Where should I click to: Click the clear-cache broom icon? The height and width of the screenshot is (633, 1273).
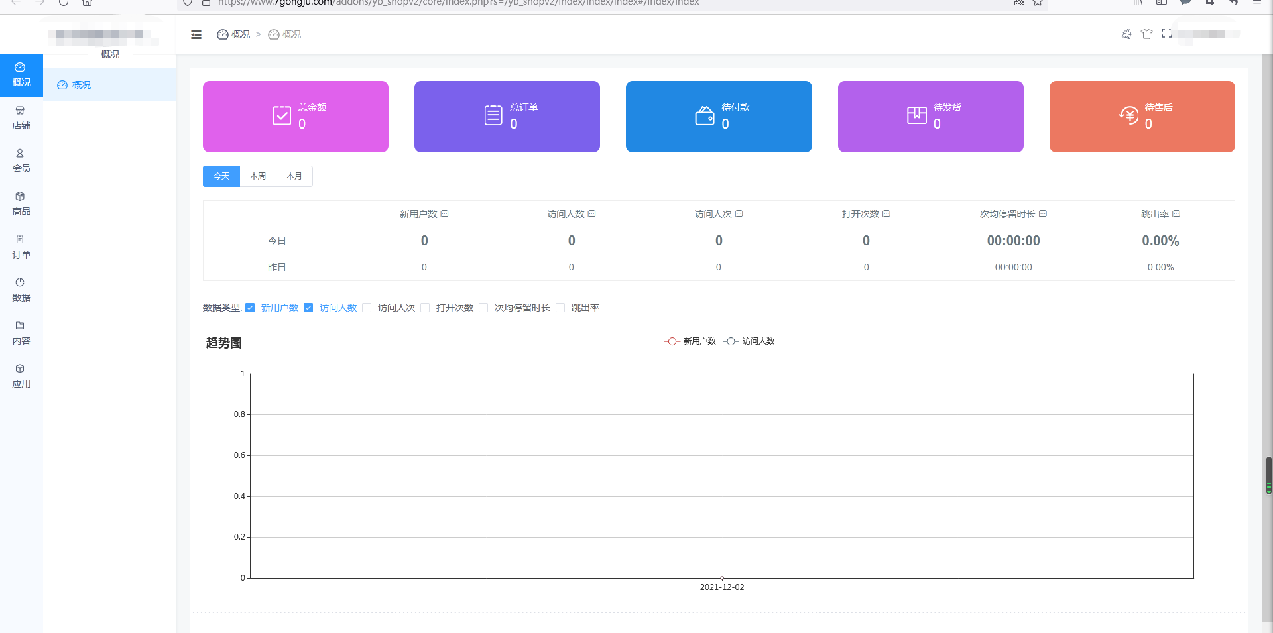[x=1126, y=34]
